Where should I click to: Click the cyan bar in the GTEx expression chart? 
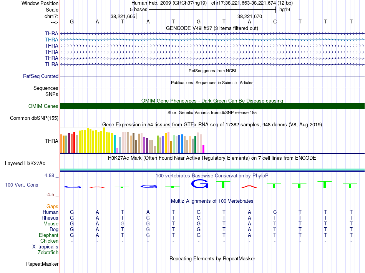[115, 144]
